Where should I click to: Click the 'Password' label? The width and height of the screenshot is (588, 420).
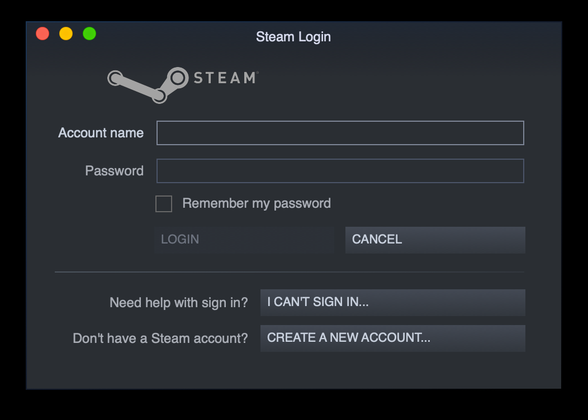[115, 171]
